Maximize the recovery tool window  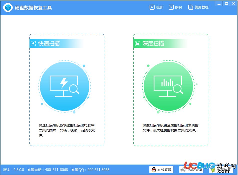(x=226, y=4)
